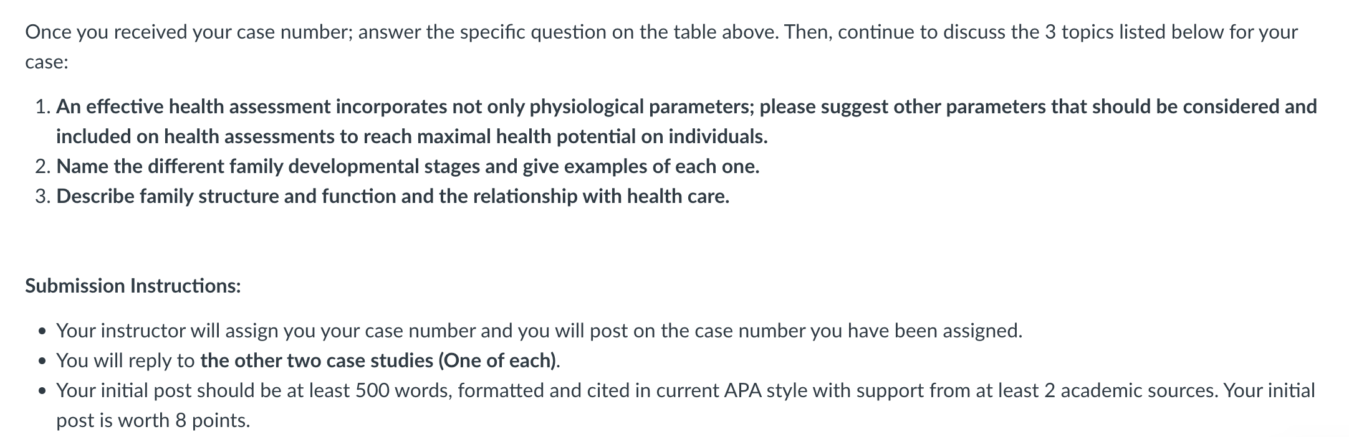Click the second bullet dot before 'You will reply'

click(x=42, y=361)
